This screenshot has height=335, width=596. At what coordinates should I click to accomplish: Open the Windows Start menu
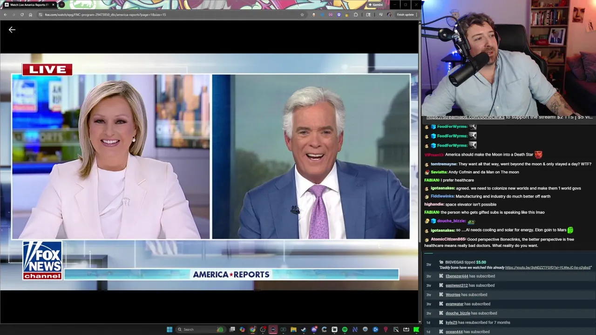coord(169,329)
